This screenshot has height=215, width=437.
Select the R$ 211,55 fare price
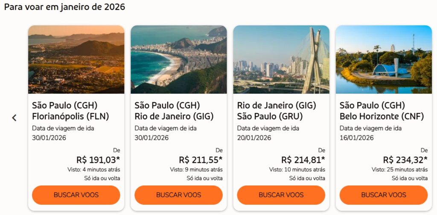click(x=201, y=160)
